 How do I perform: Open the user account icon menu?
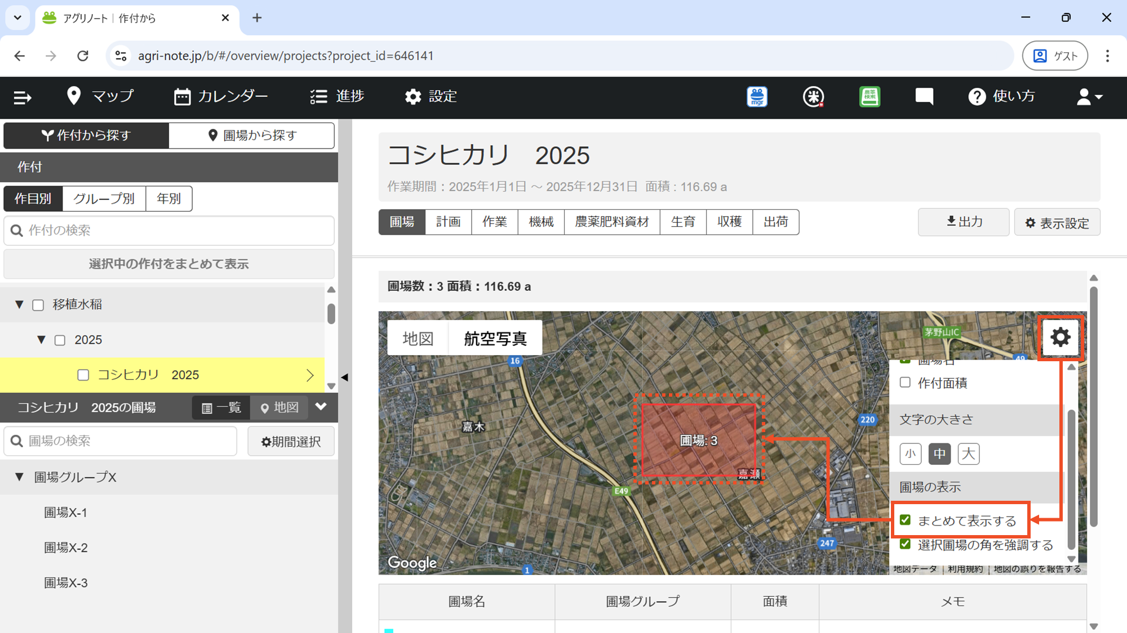tap(1089, 97)
